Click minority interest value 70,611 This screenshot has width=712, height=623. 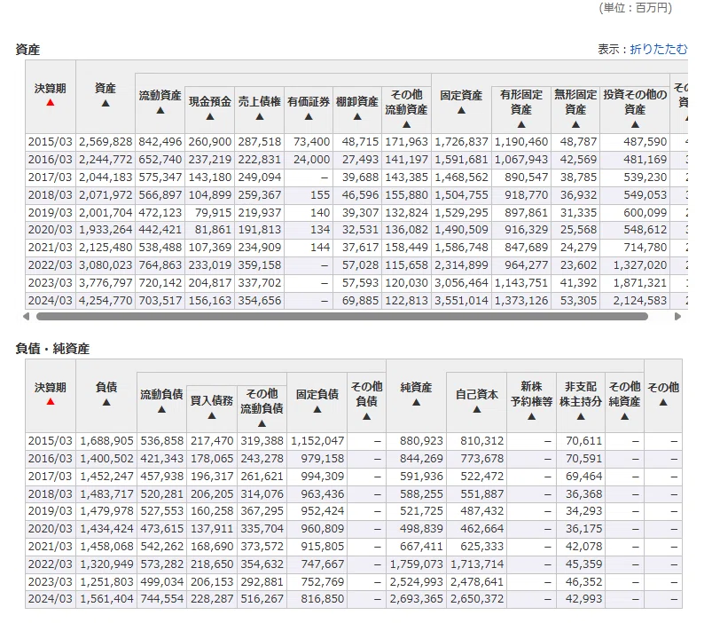584,441
